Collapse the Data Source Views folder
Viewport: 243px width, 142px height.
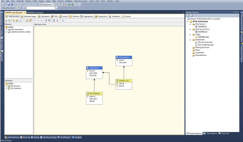click(190, 29)
